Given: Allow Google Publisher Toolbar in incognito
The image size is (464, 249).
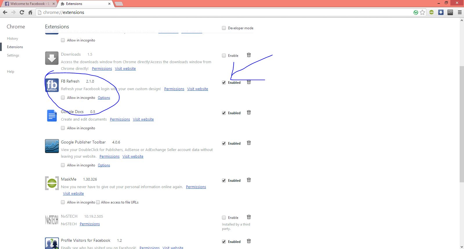Looking at the screenshot, I should (x=63, y=165).
